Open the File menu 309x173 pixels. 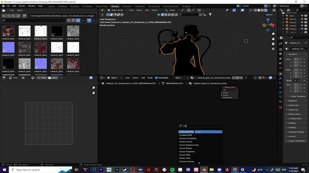[8, 6]
